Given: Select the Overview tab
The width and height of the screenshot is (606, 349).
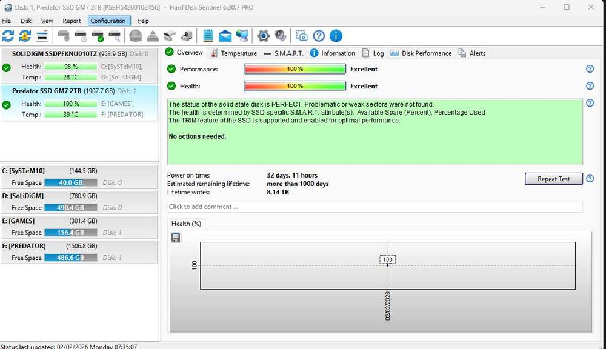Looking at the screenshot, I should click(184, 52).
